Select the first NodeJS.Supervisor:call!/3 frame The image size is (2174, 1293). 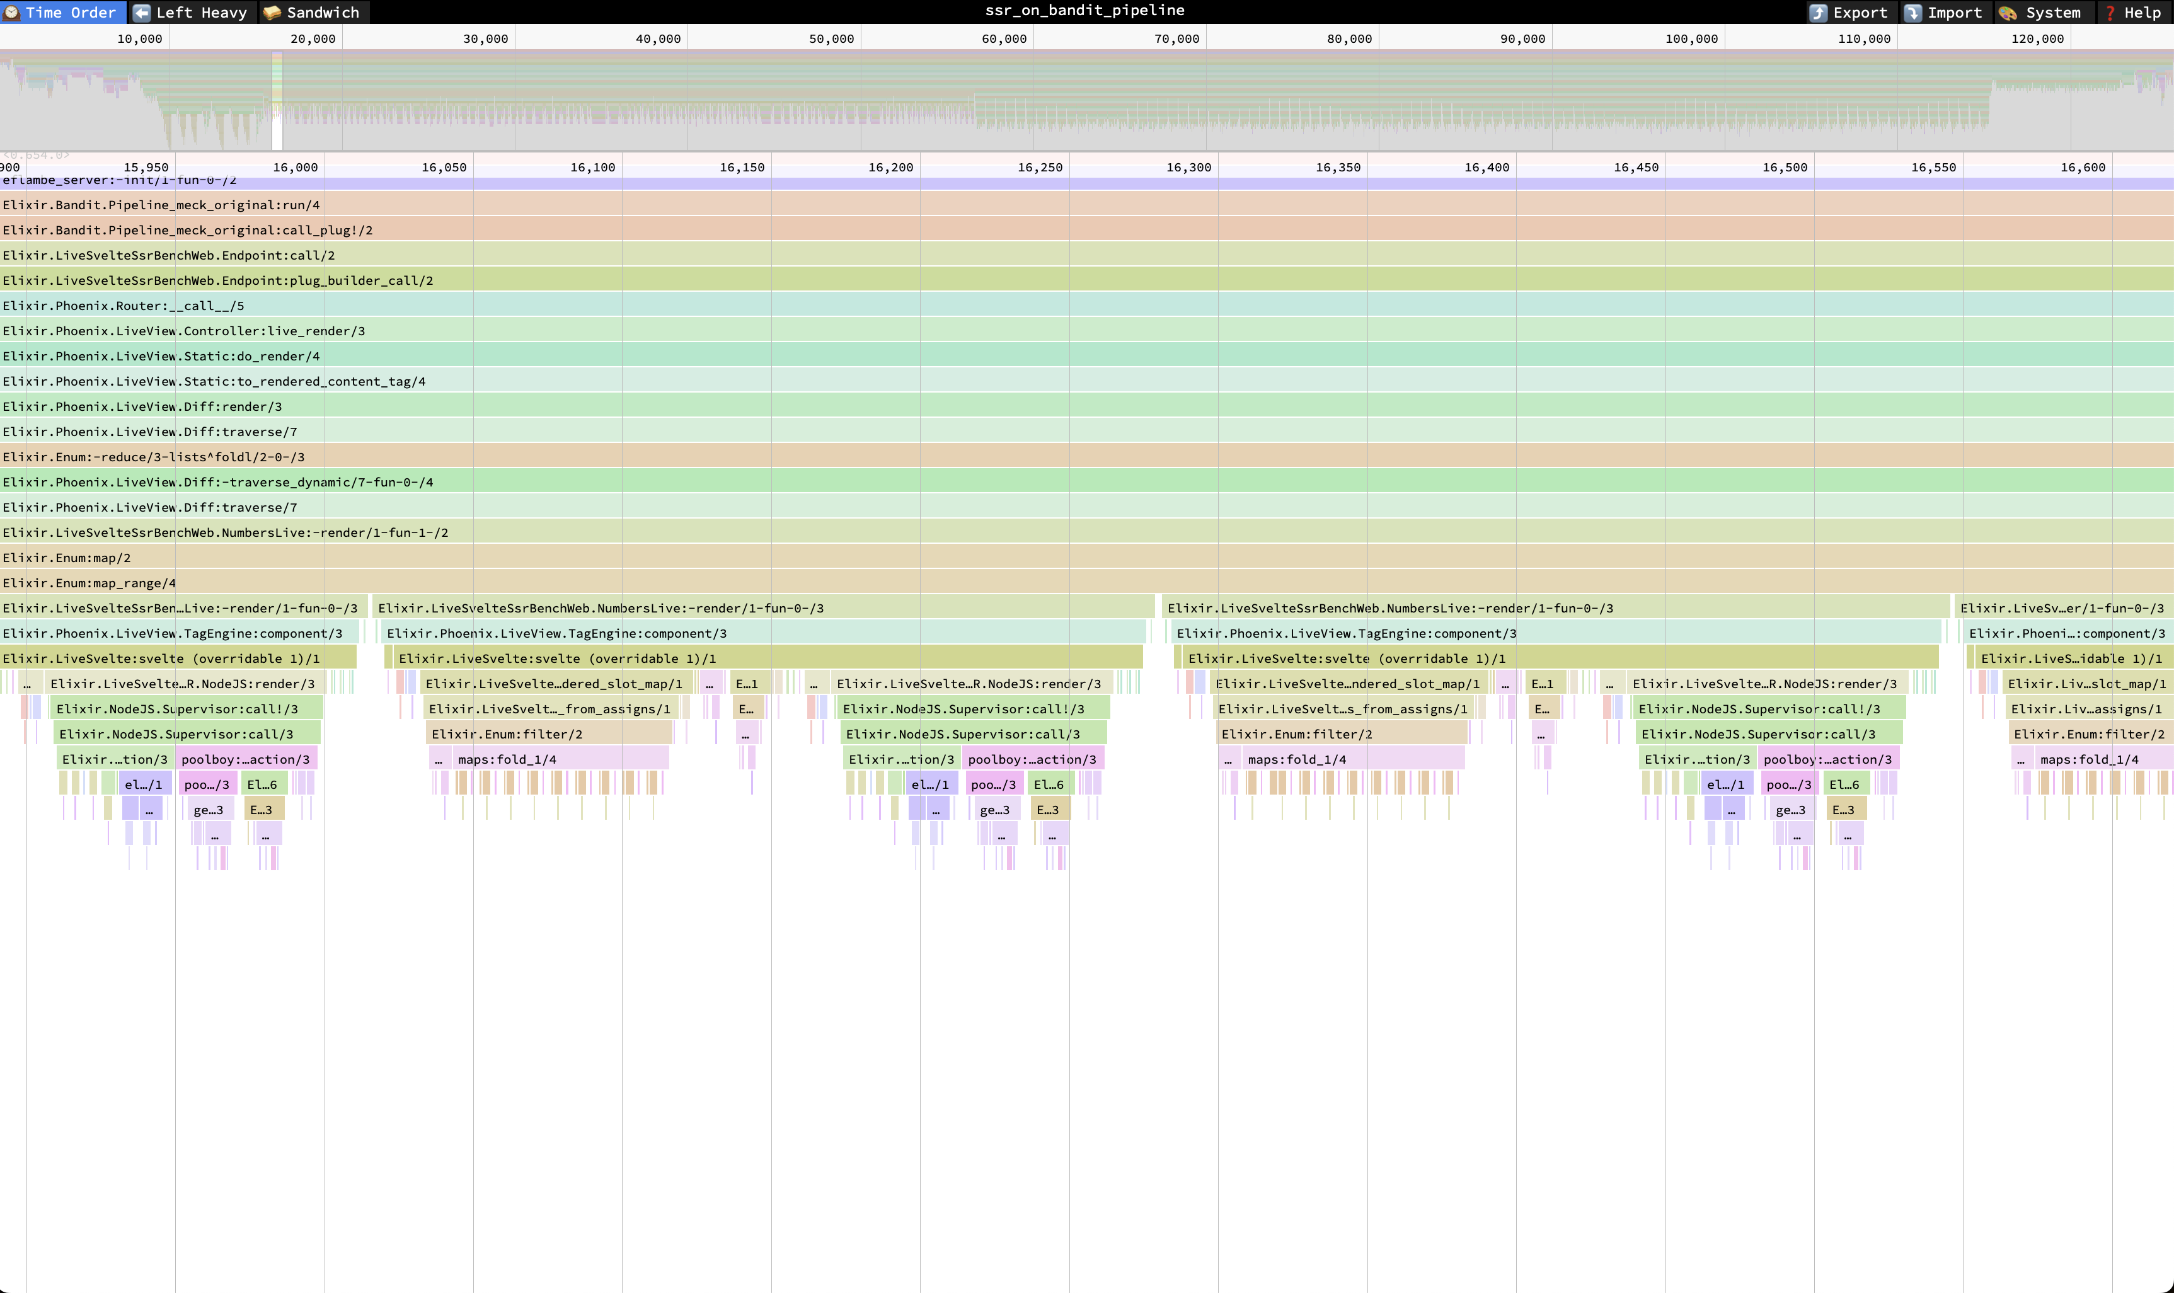coord(187,710)
